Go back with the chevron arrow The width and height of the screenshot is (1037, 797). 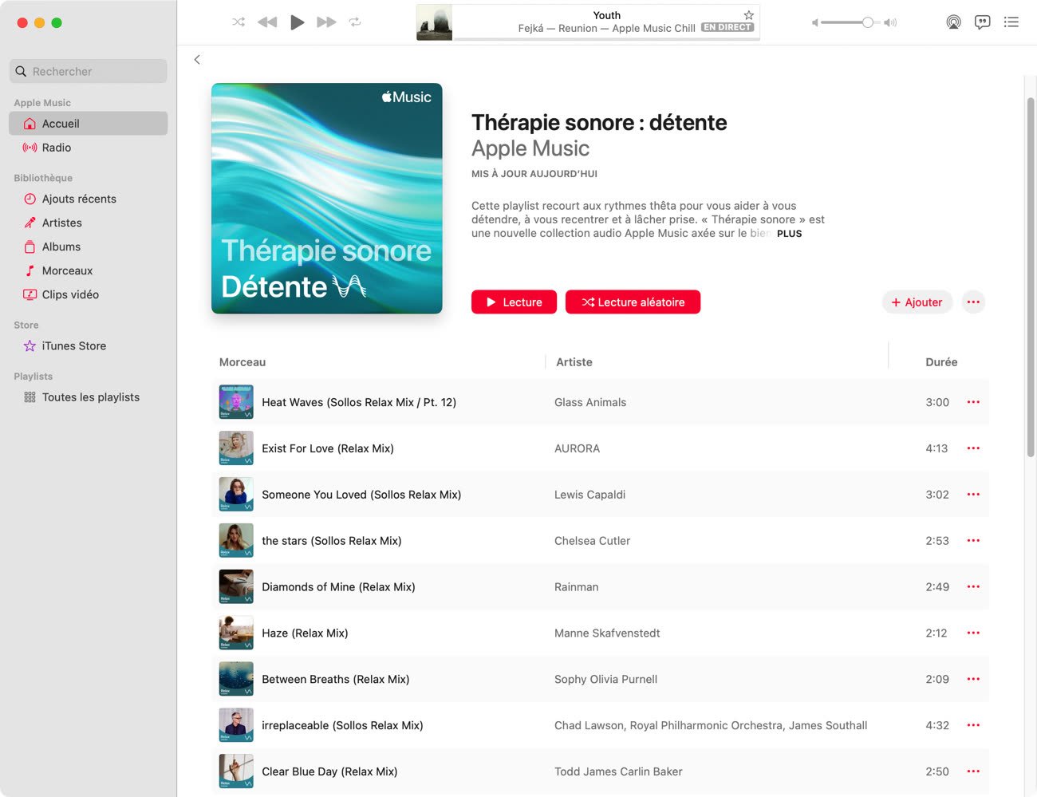click(x=197, y=60)
